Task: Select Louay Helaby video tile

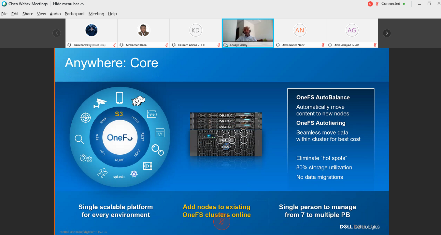Action: pyautogui.click(x=248, y=33)
